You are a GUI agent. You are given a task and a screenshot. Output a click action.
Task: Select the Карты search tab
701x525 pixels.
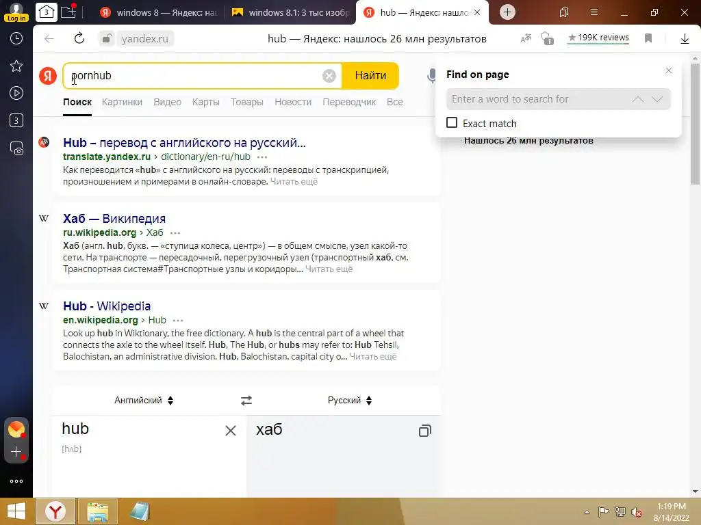tap(205, 102)
